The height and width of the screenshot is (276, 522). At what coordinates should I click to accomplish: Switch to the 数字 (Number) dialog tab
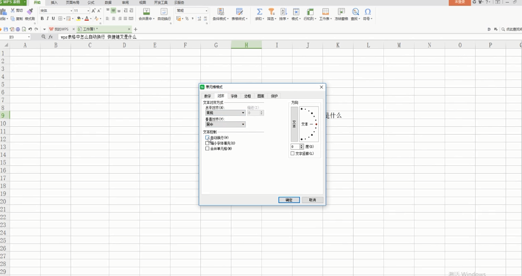pyautogui.click(x=208, y=96)
